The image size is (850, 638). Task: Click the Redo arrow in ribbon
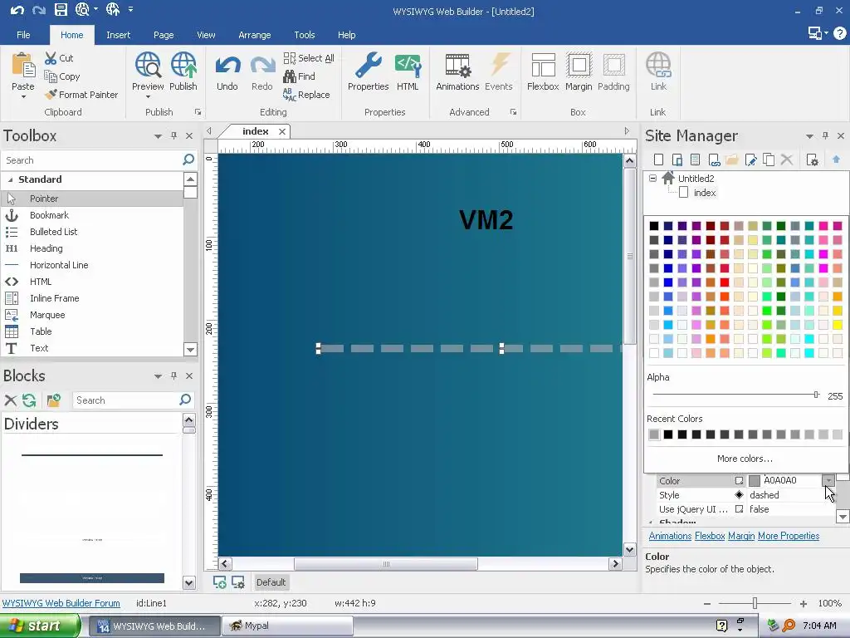tap(262, 66)
